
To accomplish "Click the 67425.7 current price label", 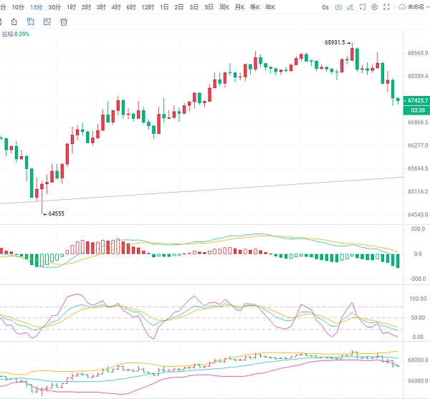I will point(416,100).
